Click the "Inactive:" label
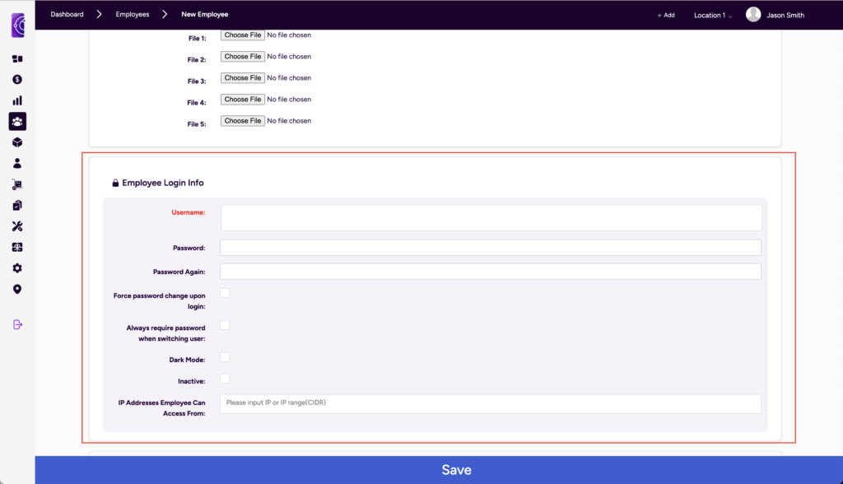 pyautogui.click(x=191, y=381)
